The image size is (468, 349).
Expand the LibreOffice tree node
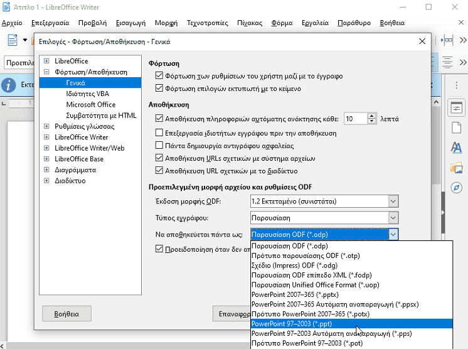click(x=46, y=61)
